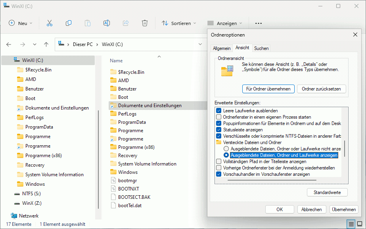Click Ordner zurücksetzen button
This screenshot has height=229, width=366.
point(321,89)
